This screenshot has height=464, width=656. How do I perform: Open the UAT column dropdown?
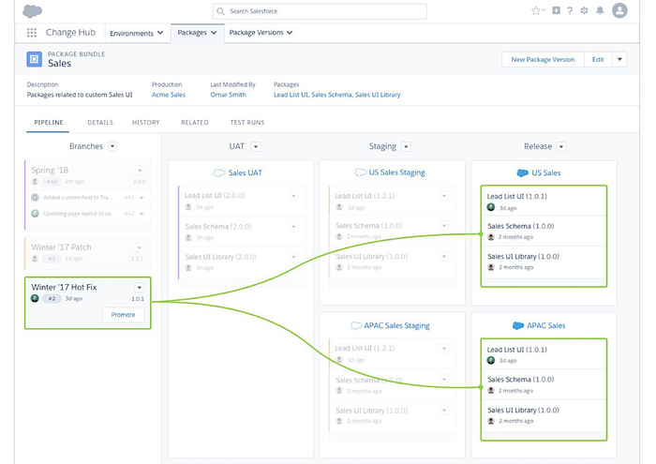pos(255,146)
